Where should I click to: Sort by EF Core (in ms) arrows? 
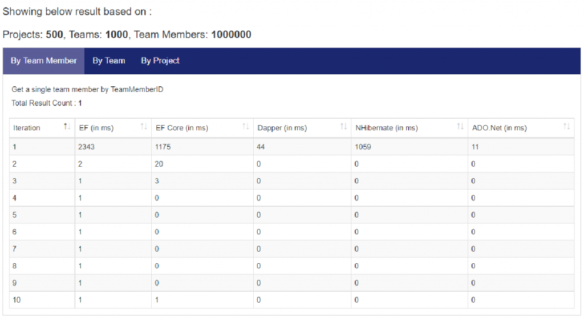(245, 127)
